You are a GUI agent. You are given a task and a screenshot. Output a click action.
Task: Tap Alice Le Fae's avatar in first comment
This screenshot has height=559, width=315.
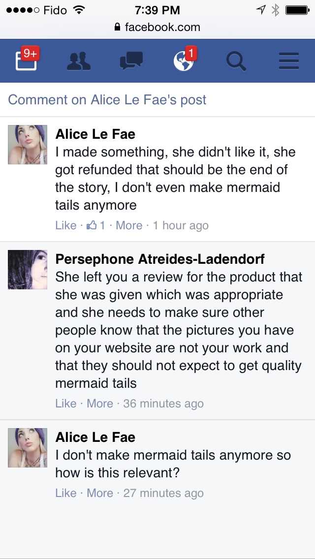(28, 144)
